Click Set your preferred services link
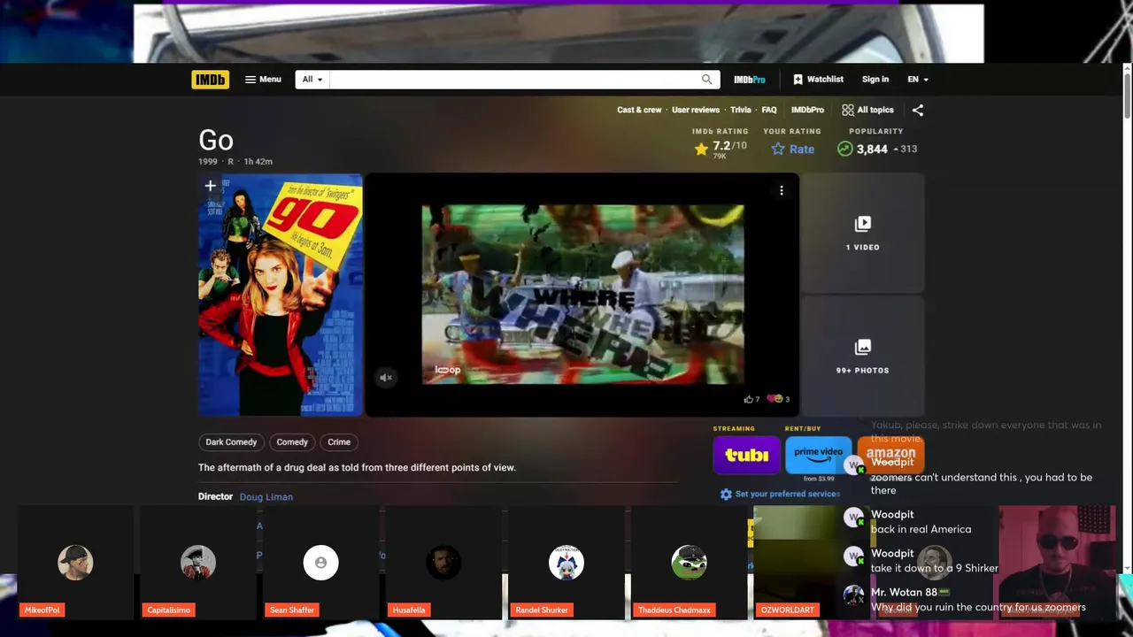 [x=787, y=494]
